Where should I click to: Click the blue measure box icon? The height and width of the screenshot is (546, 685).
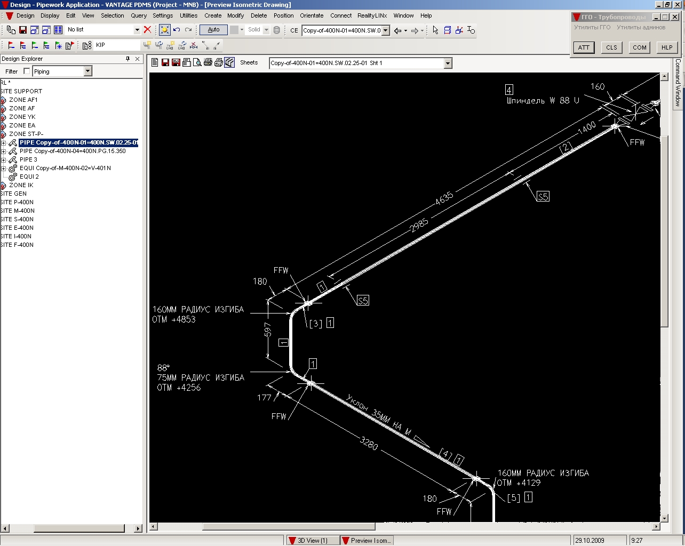(447, 30)
